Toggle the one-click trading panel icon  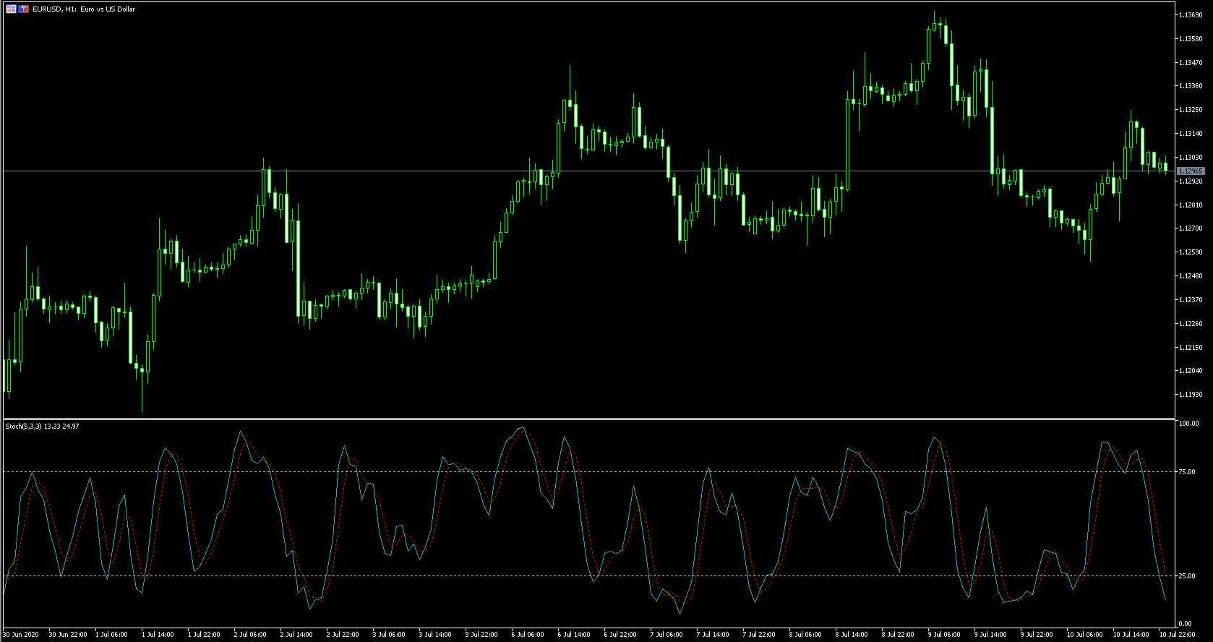tap(24, 9)
